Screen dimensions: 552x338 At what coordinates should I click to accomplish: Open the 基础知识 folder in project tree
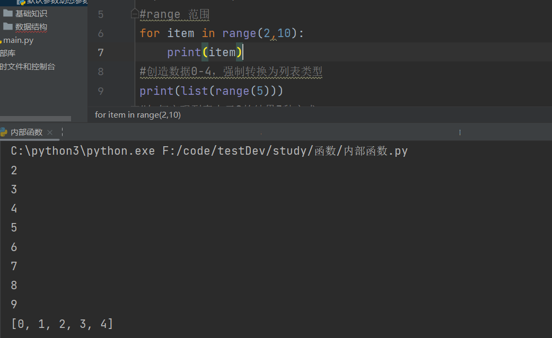31,14
